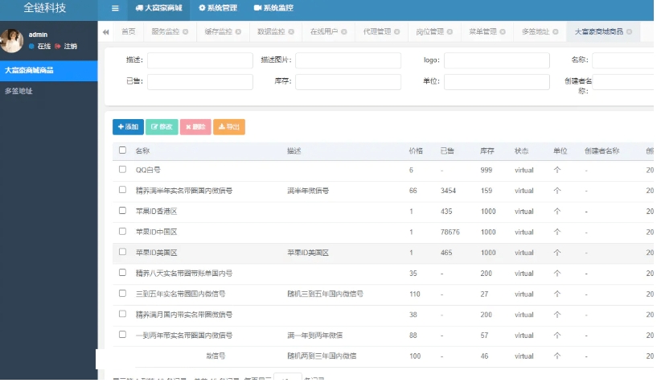661x387 pixels.
Task: Click the orange 导出 button
Action: (x=229, y=127)
